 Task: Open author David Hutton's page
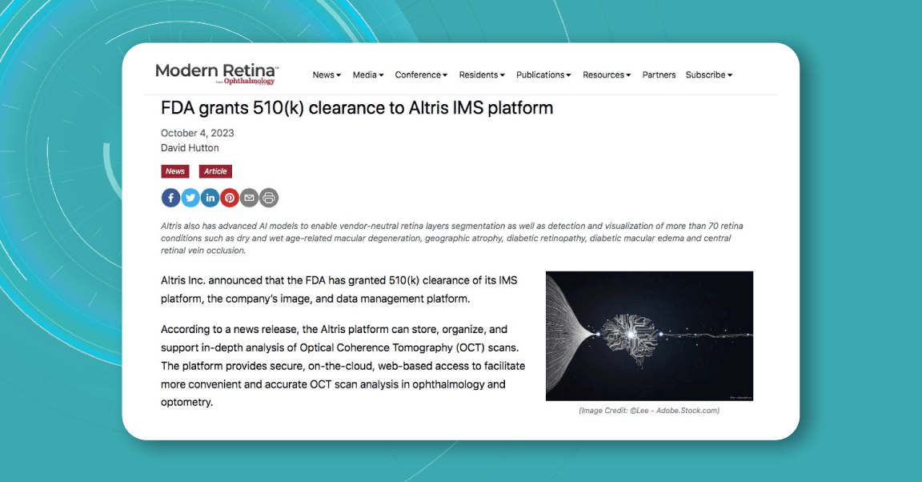tap(190, 147)
